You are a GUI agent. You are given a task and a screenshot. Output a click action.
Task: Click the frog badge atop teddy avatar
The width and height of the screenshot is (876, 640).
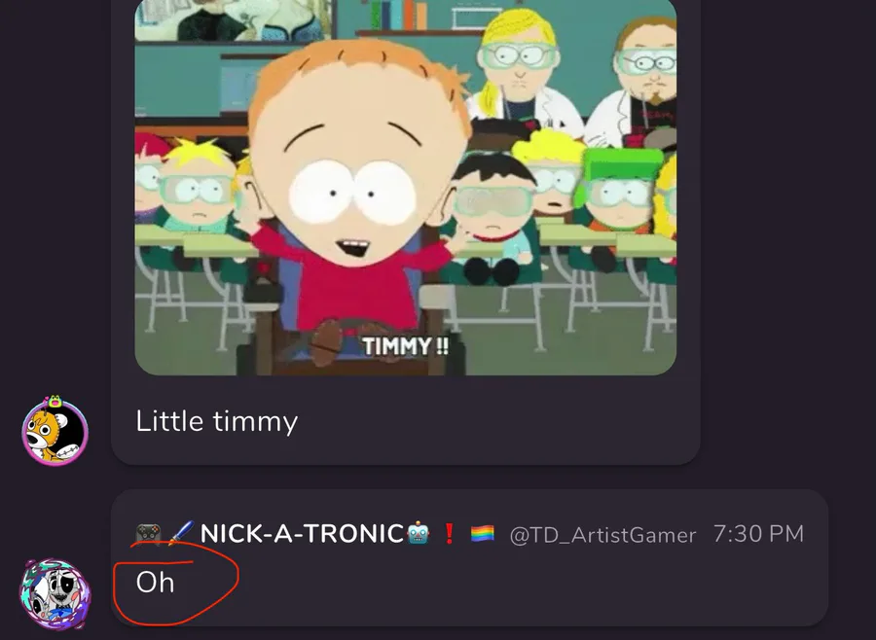[x=55, y=401]
